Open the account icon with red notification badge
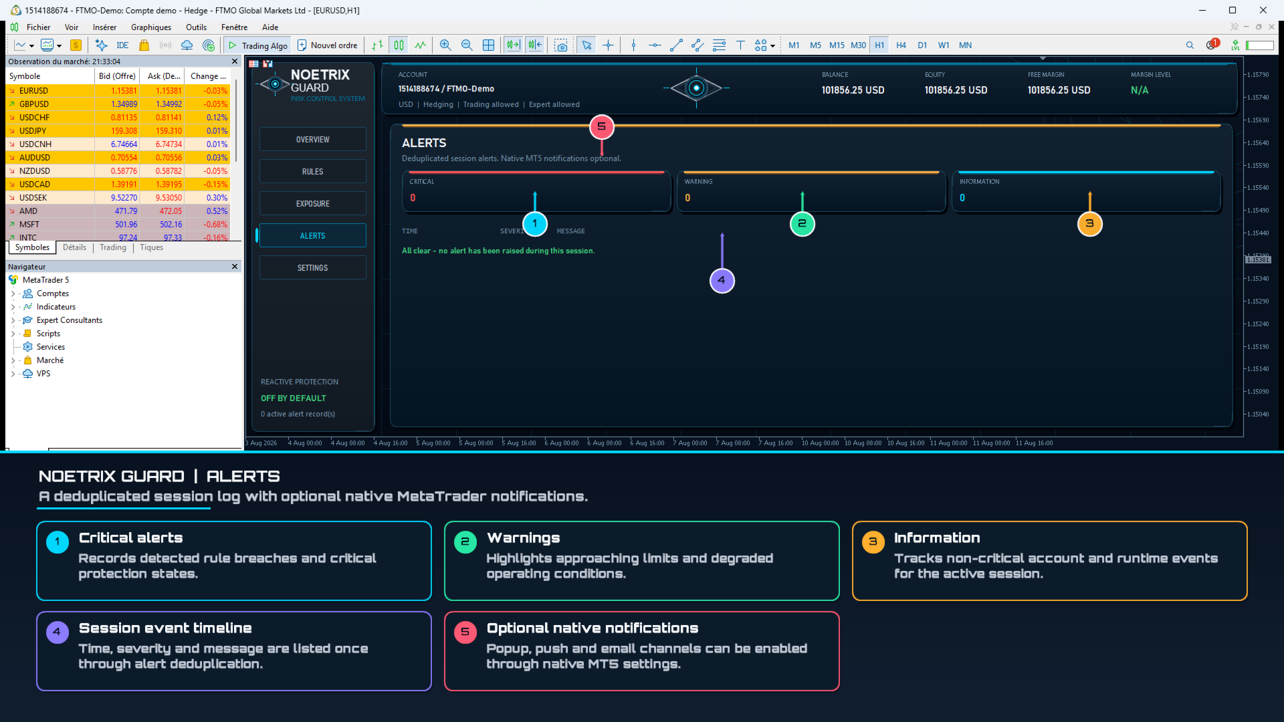This screenshot has height=722, width=1284. (1212, 45)
